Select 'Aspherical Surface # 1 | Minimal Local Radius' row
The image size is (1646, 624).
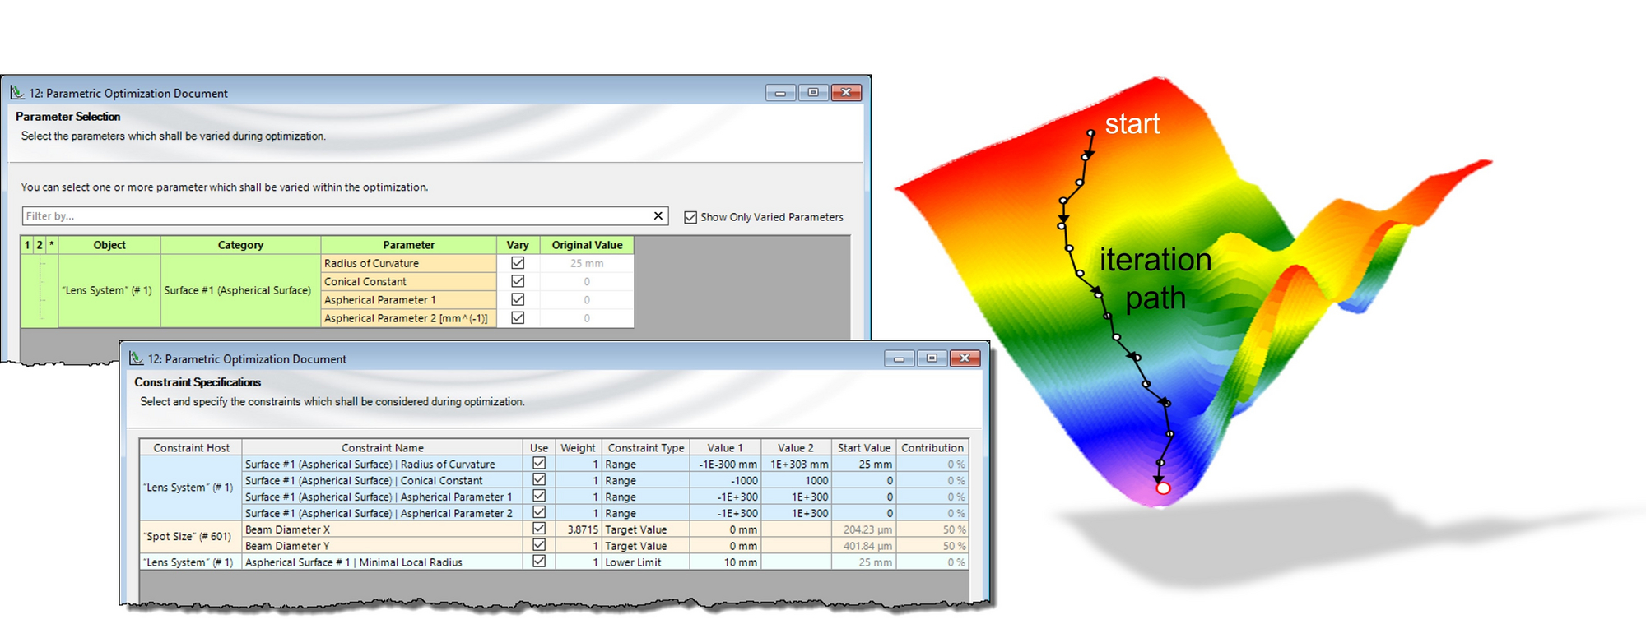pos(383,562)
